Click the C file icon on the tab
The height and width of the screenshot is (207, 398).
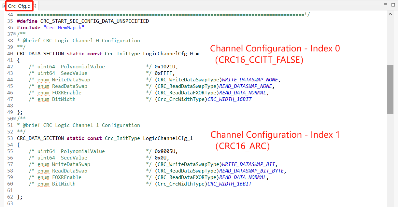(x=4, y=6)
